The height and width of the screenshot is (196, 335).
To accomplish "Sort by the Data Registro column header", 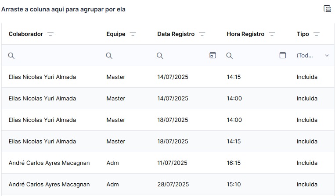I will point(176,34).
